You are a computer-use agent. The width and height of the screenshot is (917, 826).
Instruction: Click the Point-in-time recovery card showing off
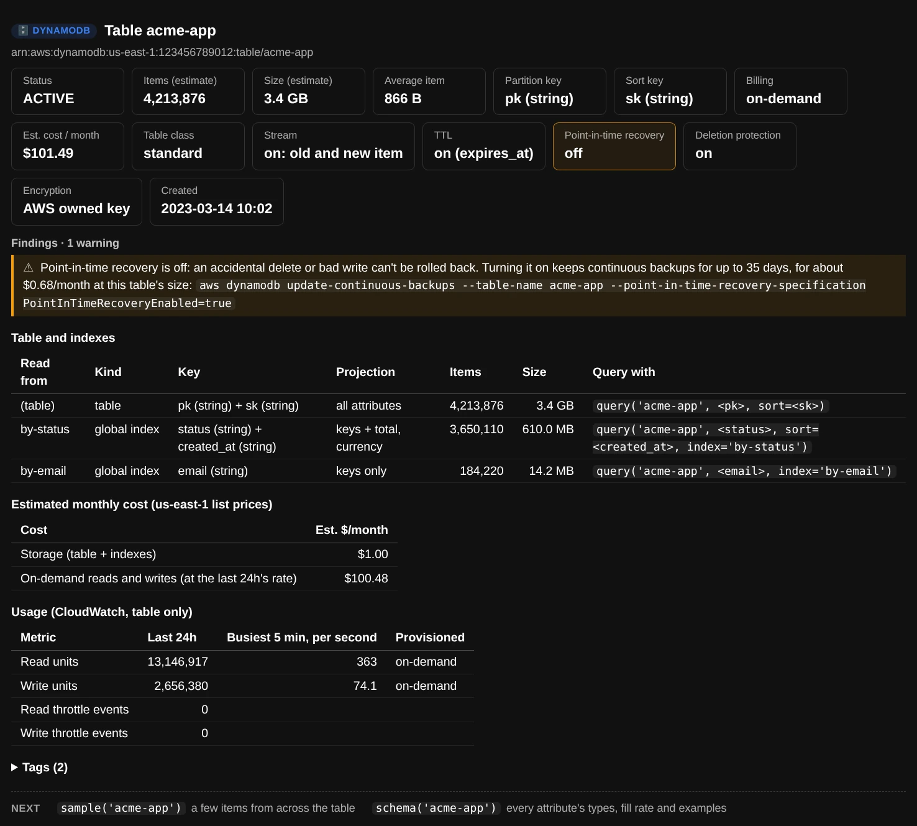coord(614,146)
